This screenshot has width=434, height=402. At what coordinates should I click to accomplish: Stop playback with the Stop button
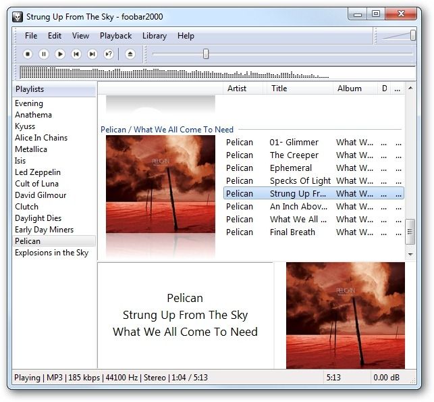[x=28, y=54]
